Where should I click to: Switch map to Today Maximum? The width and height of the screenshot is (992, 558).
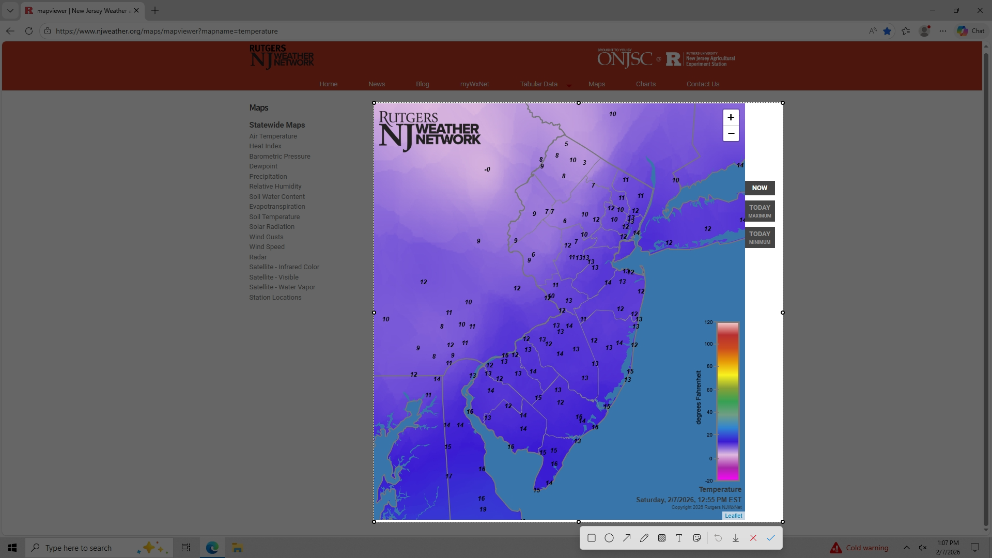(760, 211)
